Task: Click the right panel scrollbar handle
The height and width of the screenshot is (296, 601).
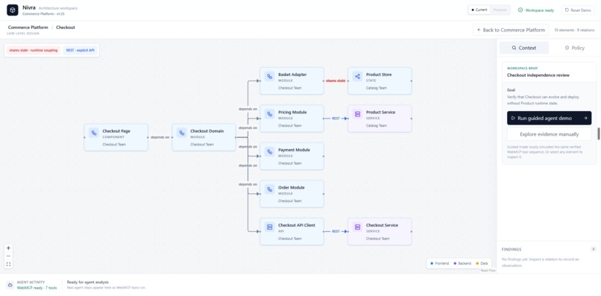Action: coord(598,133)
